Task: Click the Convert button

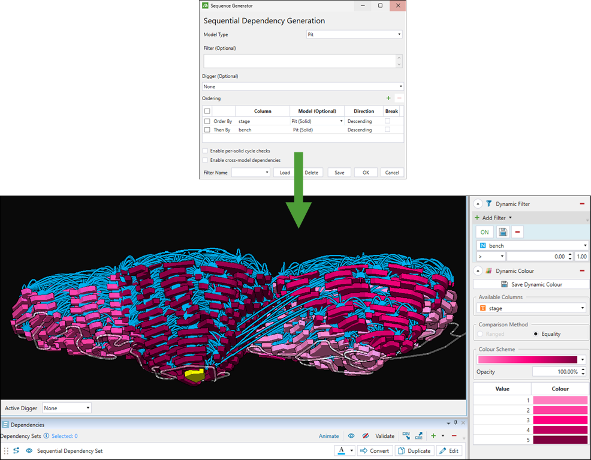Action: (375, 450)
